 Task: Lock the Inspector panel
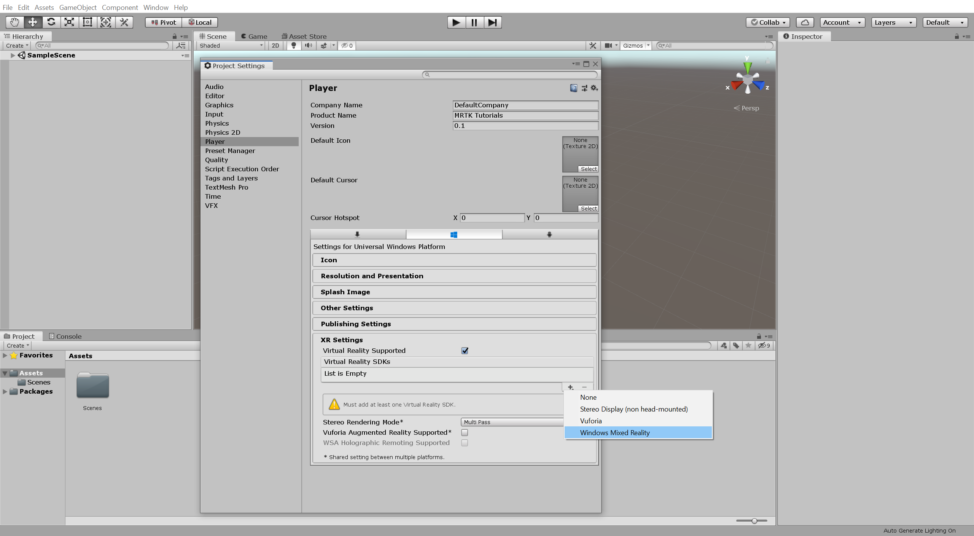click(x=956, y=37)
